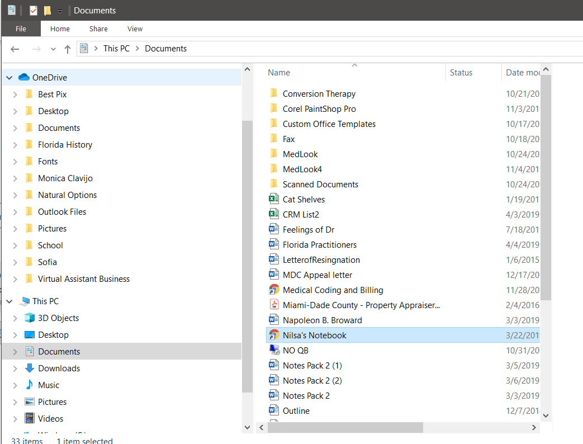Click Documents in the address breadcrumb
This screenshot has height=444, width=583.
(x=166, y=49)
